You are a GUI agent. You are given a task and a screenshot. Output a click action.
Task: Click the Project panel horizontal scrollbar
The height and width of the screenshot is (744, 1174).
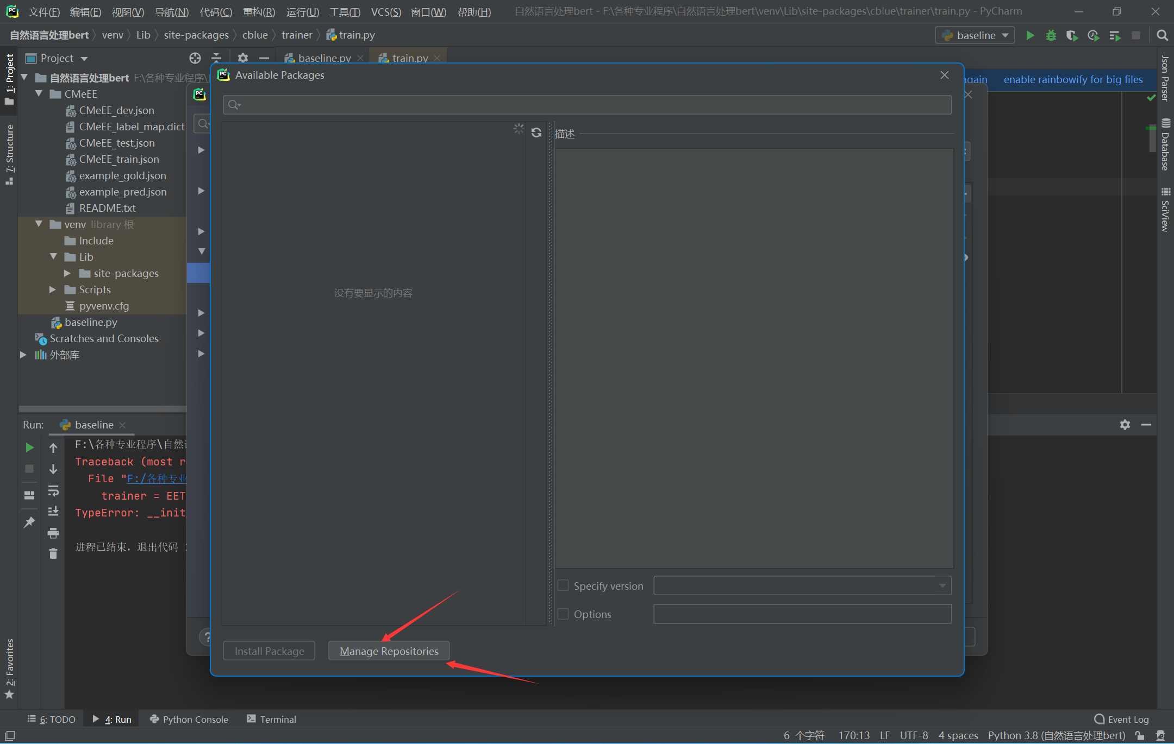[102, 408]
